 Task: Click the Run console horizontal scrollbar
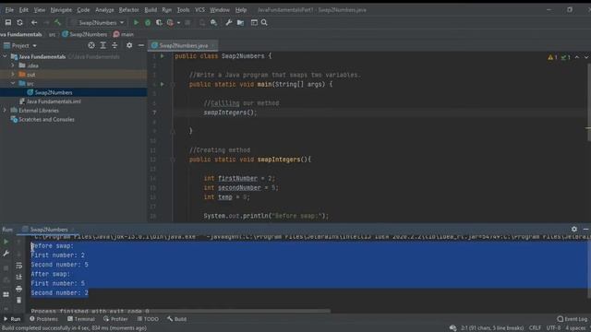(181, 311)
